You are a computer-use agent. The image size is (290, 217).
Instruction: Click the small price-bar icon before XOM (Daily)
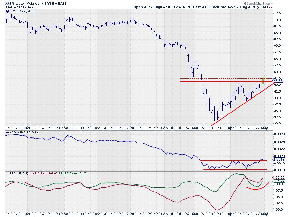[8, 11]
